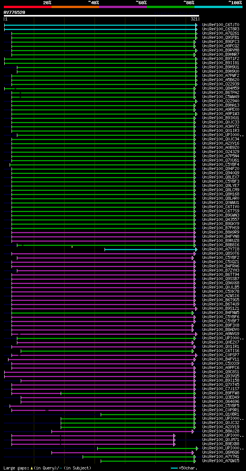This screenshot has width=246, height=471.
Task: Open the UniRef100_C6T8R3 hit label
Action: pos(221,29)
